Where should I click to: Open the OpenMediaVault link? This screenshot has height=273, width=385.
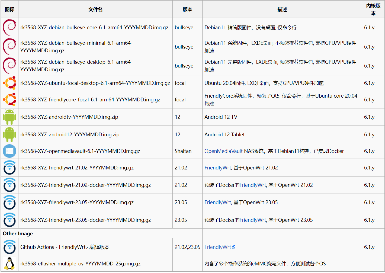coord(223,151)
